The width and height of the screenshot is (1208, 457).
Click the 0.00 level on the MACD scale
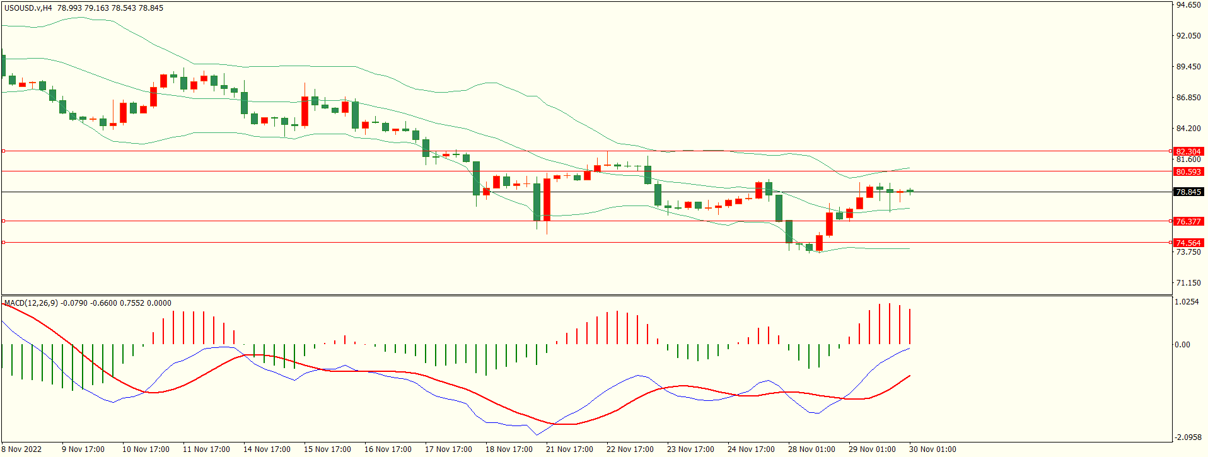click(x=1182, y=345)
